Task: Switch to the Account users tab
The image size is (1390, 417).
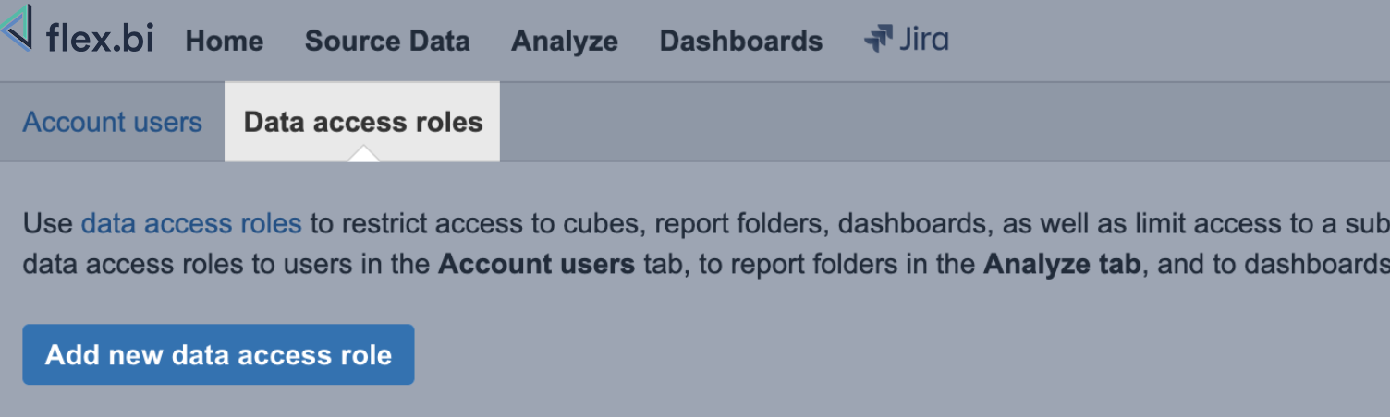Action: tap(112, 122)
